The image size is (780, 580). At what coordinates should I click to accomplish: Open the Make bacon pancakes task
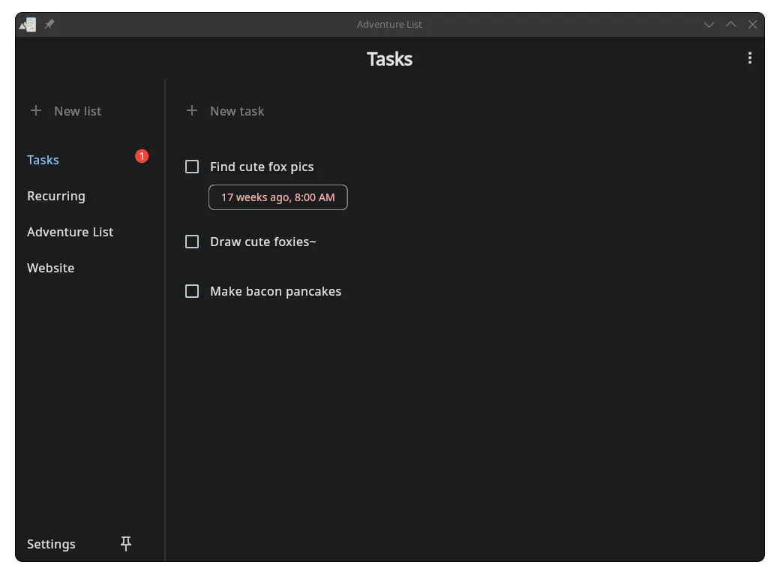click(x=275, y=291)
